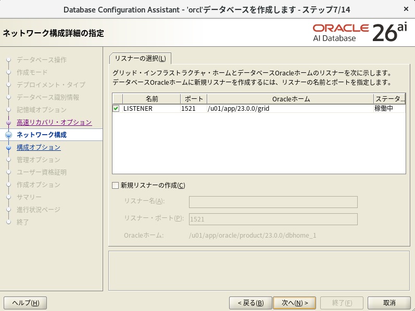The image size is (415, 311).
Task: Select the /u01/app/23.0.0/grid cell
Action: click(x=291, y=108)
